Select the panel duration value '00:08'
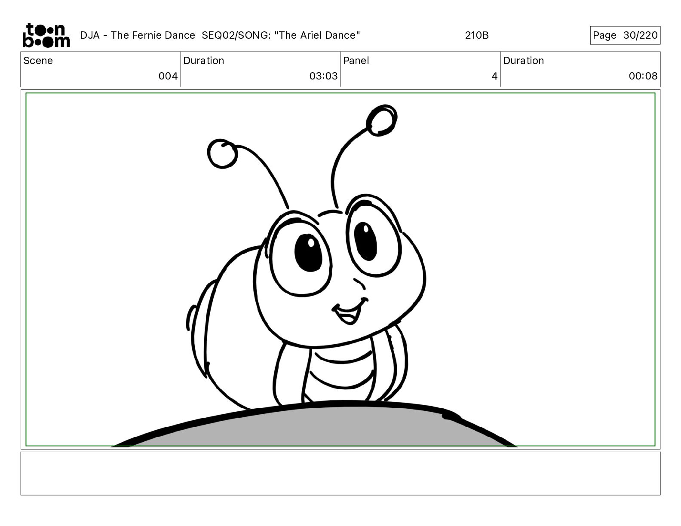The height and width of the screenshot is (526, 681). point(643,76)
